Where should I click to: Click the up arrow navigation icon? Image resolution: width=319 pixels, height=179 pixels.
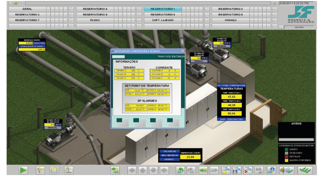tap(143, 170)
